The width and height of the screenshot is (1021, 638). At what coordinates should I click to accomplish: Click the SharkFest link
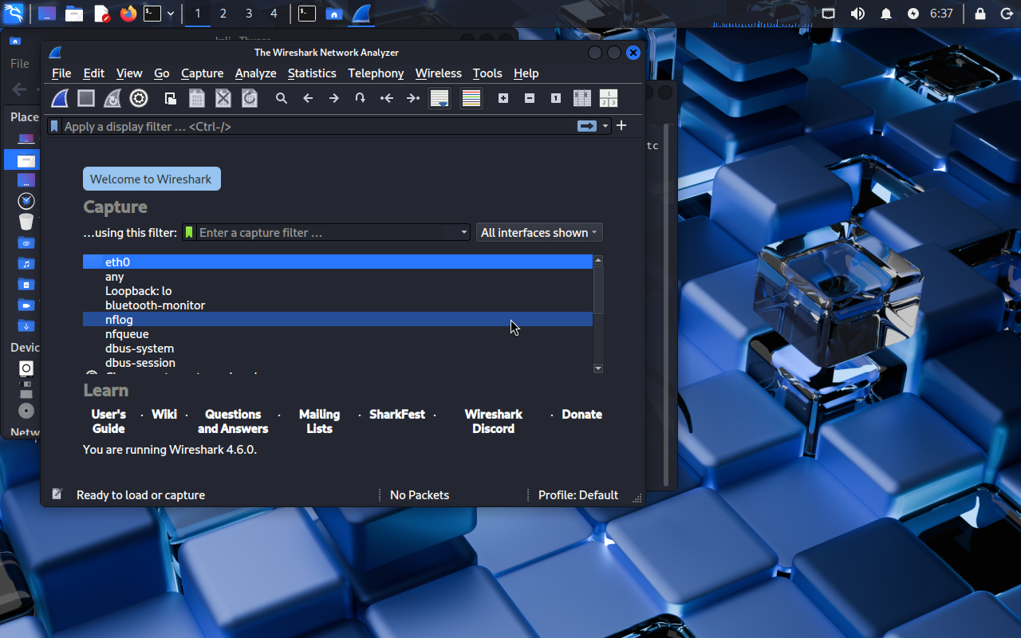(x=397, y=415)
